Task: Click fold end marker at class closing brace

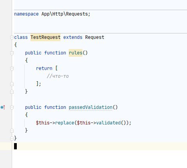Action: [12, 138]
